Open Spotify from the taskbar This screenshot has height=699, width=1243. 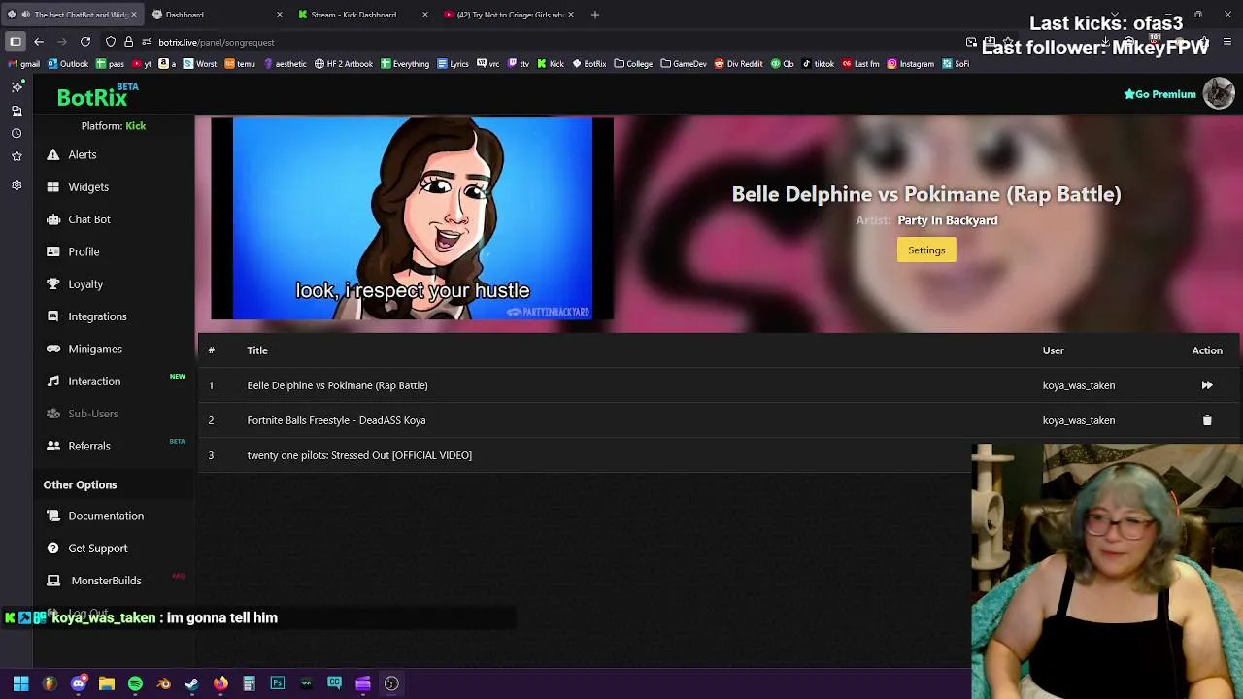click(135, 683)
